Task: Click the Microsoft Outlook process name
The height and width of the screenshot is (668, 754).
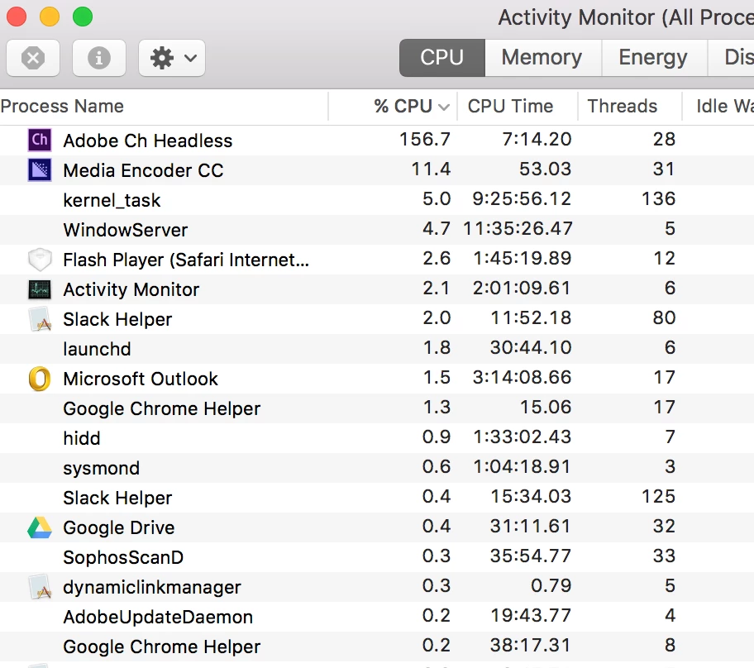Action: tap(141, 379)
